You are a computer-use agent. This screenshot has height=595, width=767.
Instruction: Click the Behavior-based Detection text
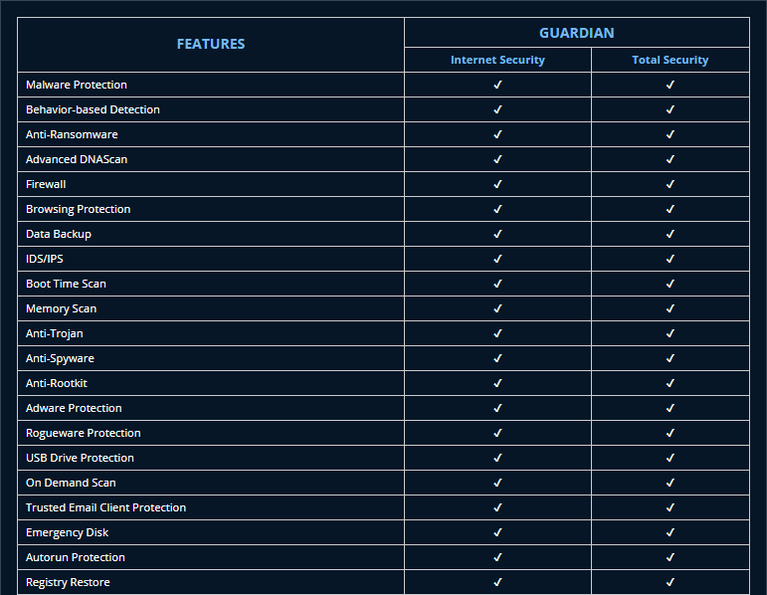click(93, 109)
